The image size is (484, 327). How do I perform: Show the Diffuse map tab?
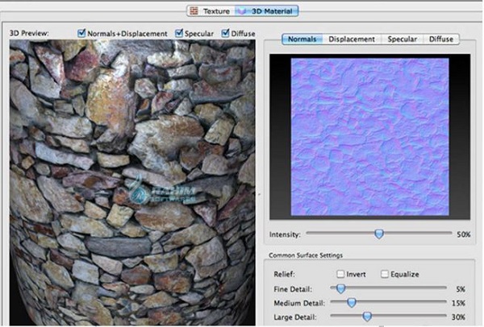point(440,39)
